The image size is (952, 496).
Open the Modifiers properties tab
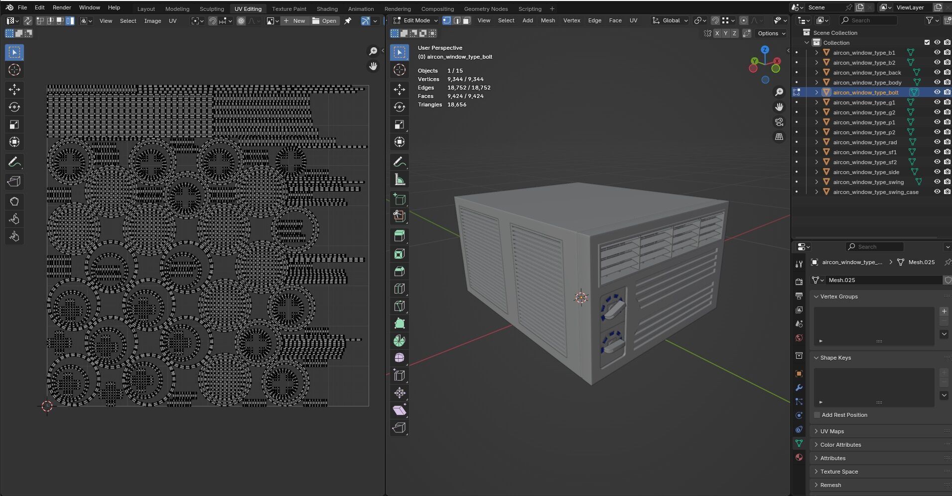pyautogui.click(x=799, y=388)
